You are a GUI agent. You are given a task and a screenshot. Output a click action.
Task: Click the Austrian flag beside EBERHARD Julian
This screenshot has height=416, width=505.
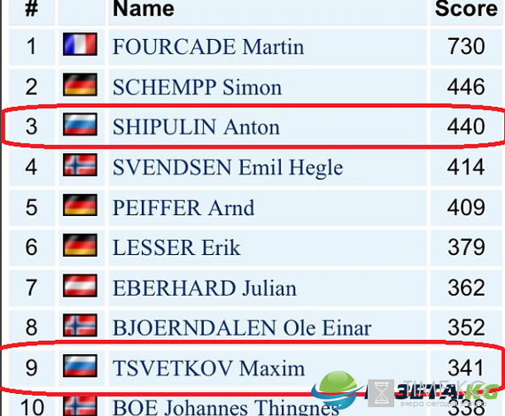click(80, 285)
